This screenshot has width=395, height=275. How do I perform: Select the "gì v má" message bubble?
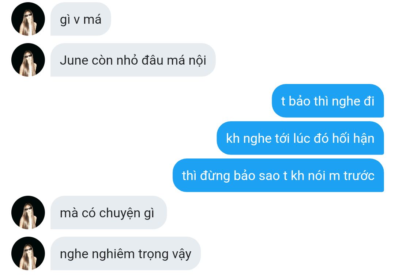tap(80, 19)
